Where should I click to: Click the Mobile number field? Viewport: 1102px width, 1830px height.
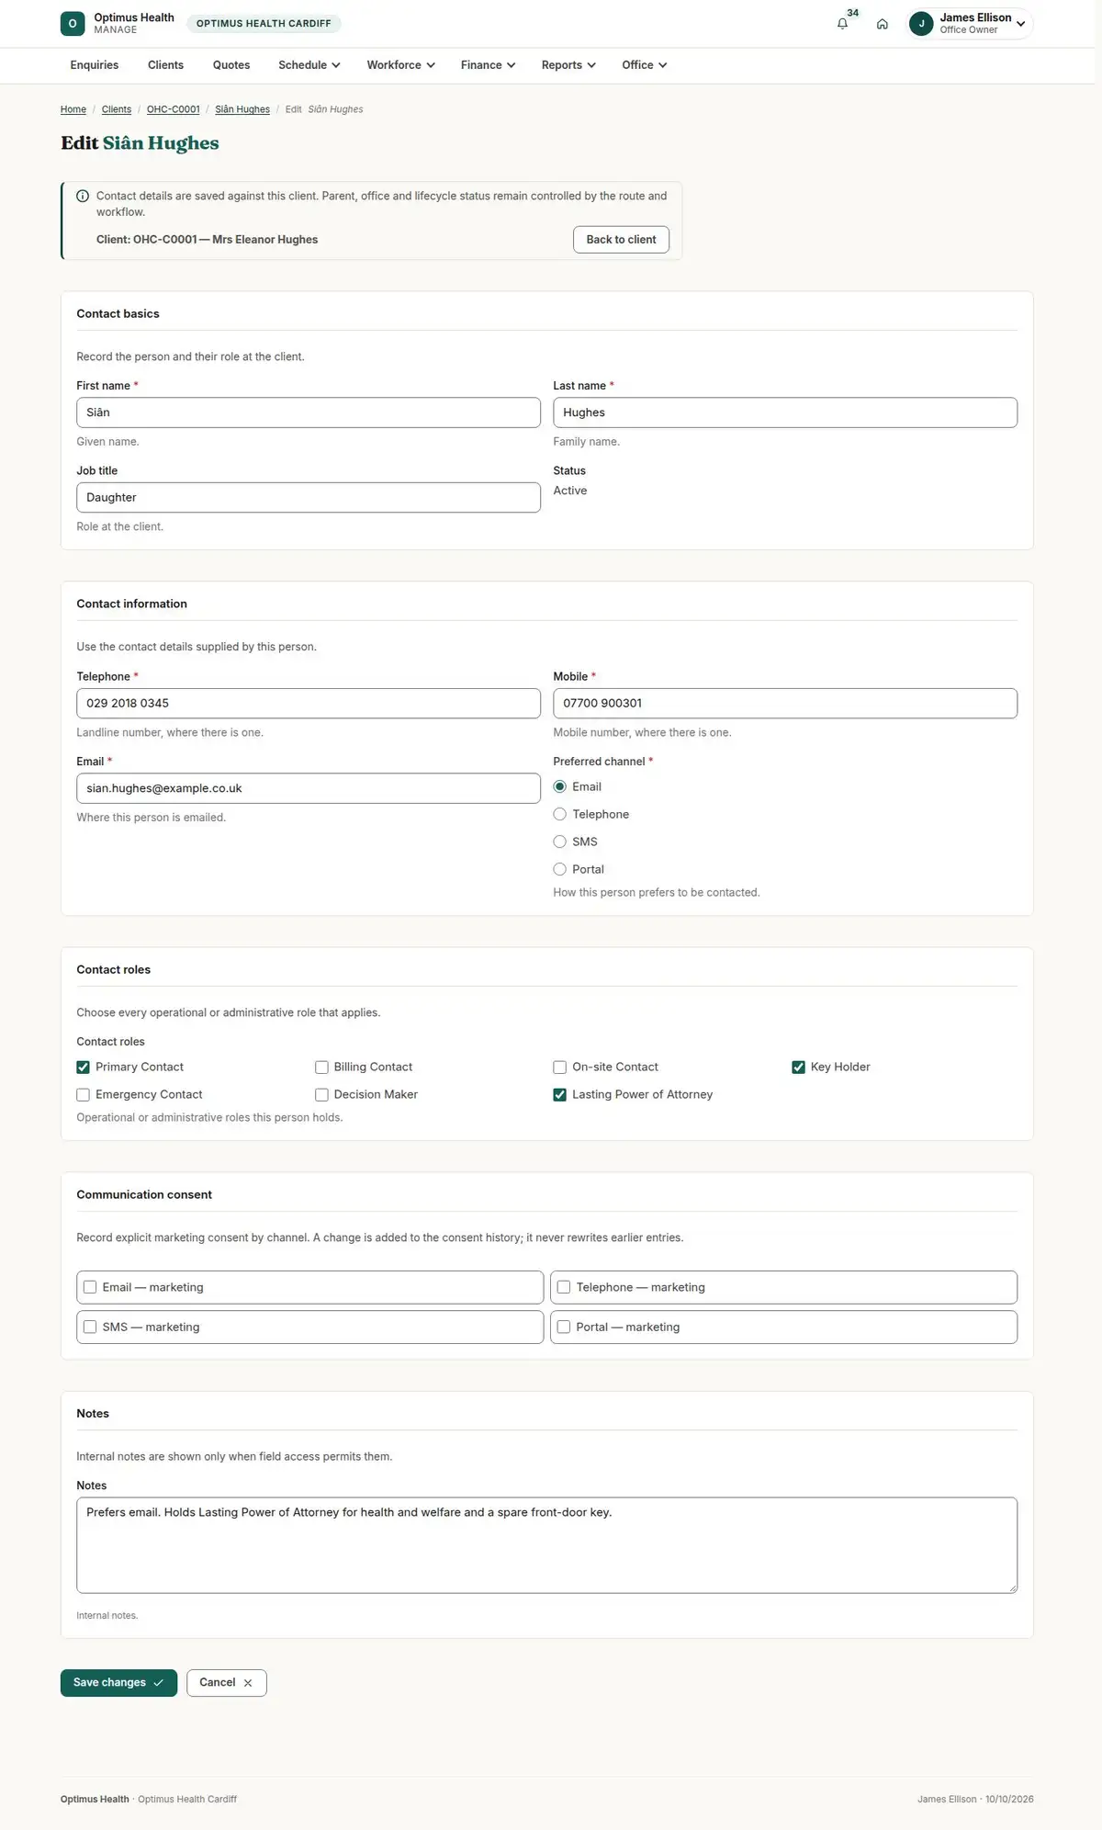pyautogui.click(x=785, y=704)
